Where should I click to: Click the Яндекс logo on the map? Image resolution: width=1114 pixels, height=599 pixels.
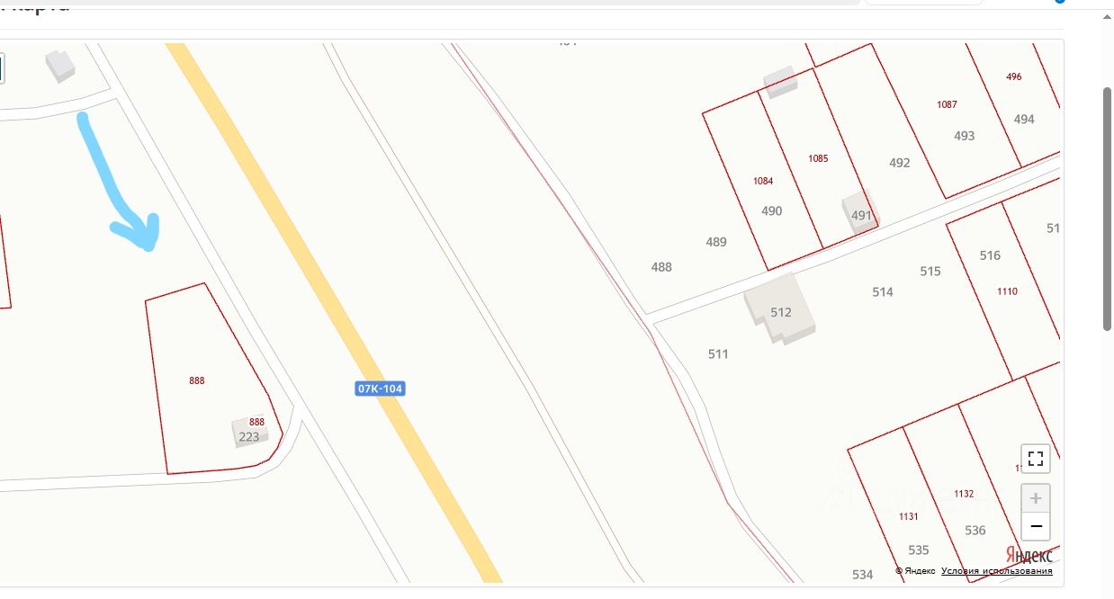point(1029,554)
